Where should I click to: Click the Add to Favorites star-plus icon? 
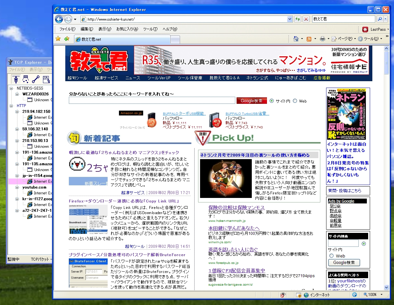(67, 39)
